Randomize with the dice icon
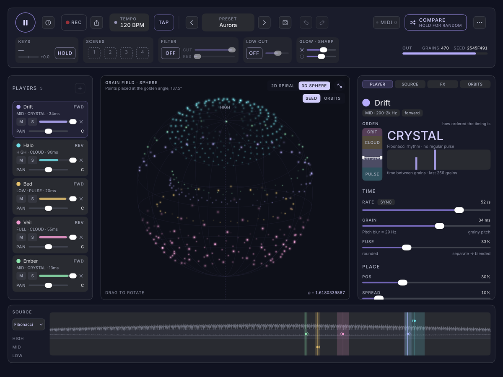 click(x=285, y=23)
